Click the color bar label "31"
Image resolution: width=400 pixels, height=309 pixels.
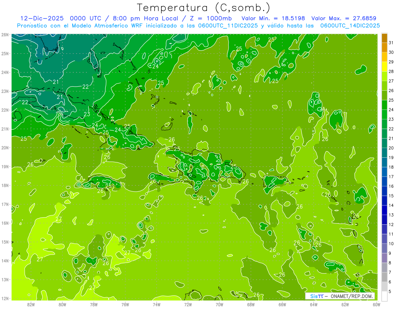click(391, 43)
